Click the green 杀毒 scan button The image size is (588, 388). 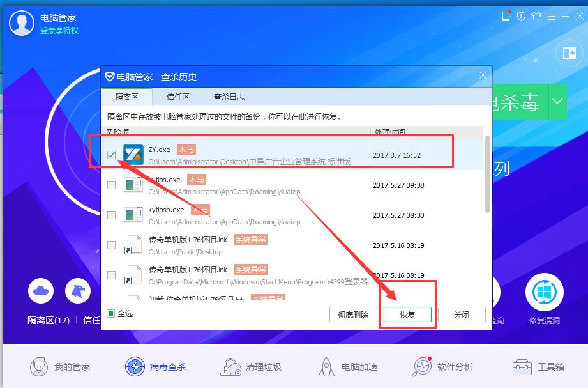point(520,102)
